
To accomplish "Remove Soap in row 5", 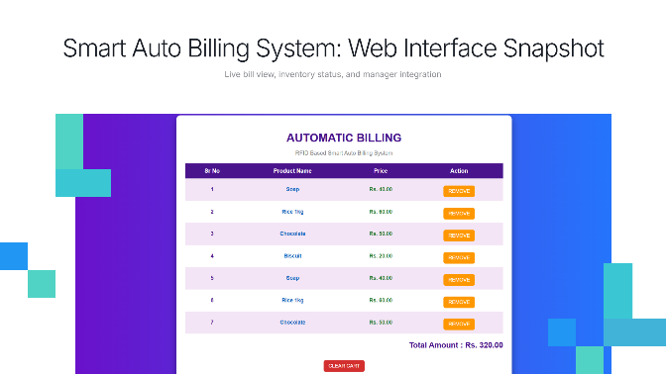I will tap(459, 280).
